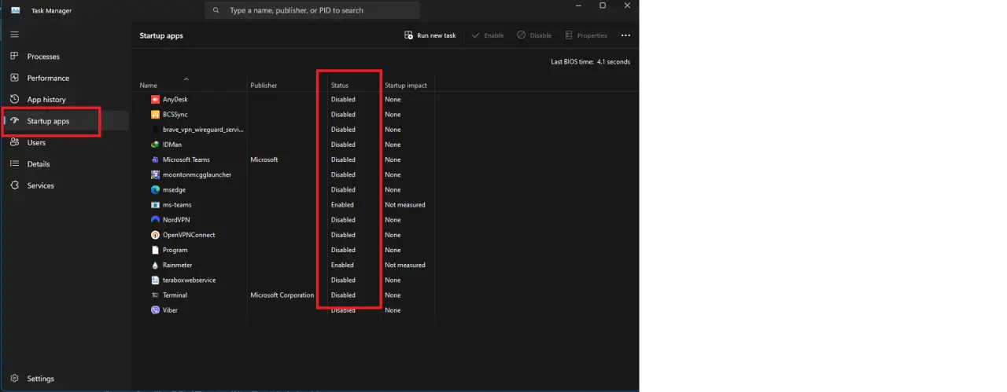
Task: Click the Performance sidebar icon
Action: (14, 78)
